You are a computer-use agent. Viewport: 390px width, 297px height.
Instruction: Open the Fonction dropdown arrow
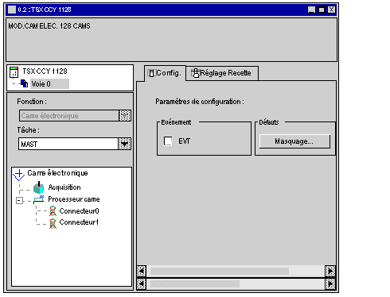pyautogui.click(x=125, y=116)
